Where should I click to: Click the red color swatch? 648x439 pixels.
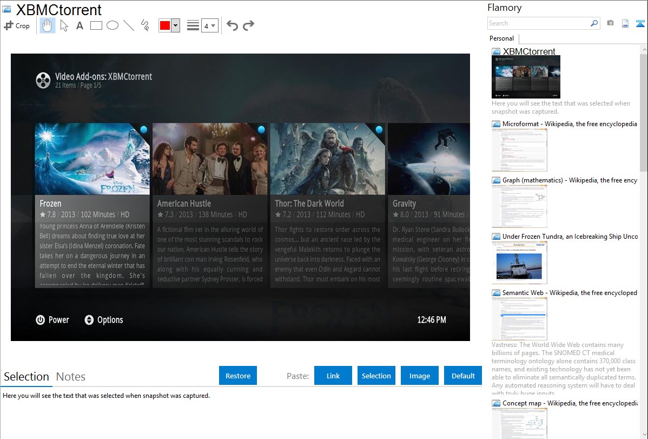[165, 25]
